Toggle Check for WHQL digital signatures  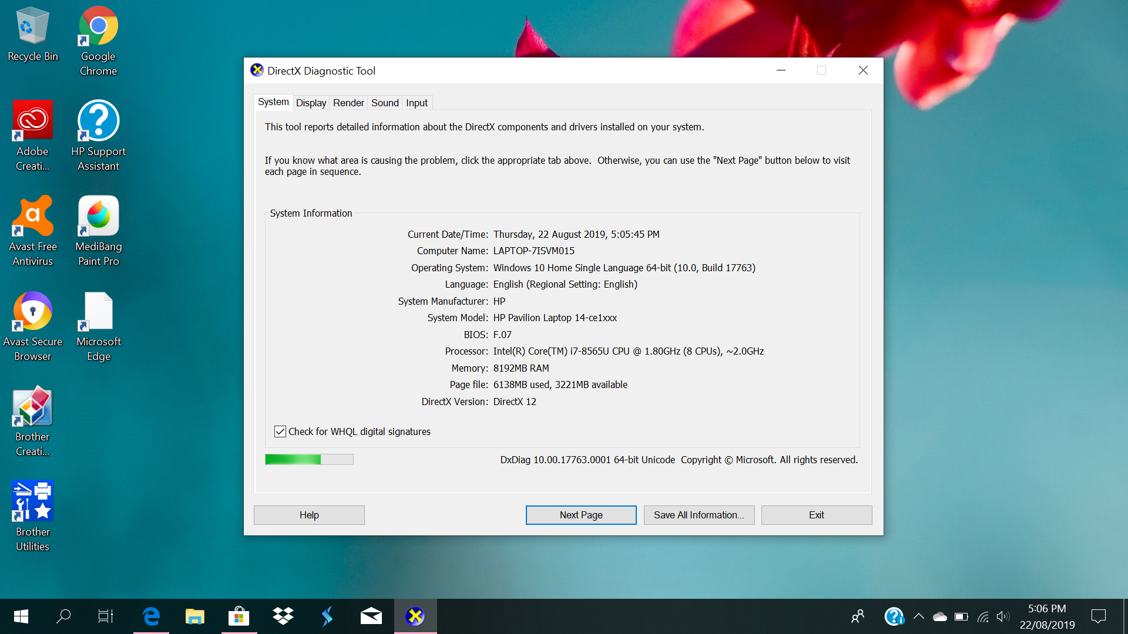(280, 431)
